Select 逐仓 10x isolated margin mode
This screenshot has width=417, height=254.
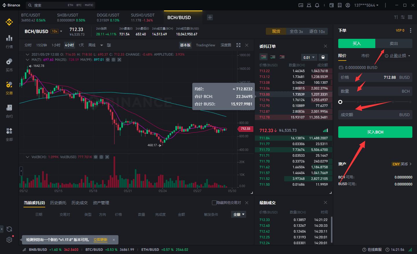tap(317, 31)
